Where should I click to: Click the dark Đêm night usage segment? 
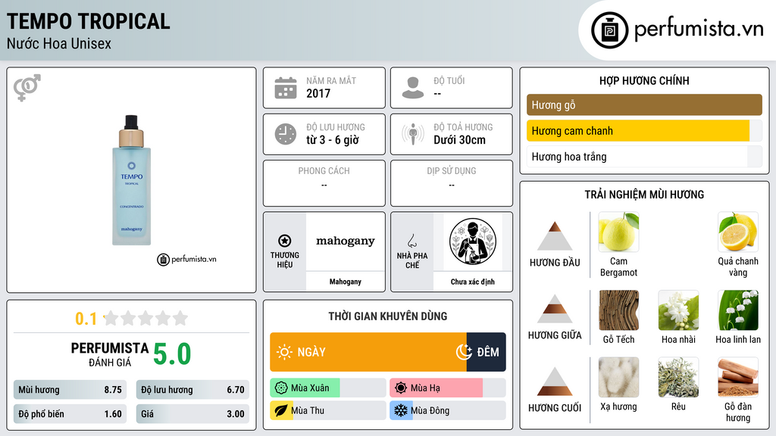(x=486, y=352)
